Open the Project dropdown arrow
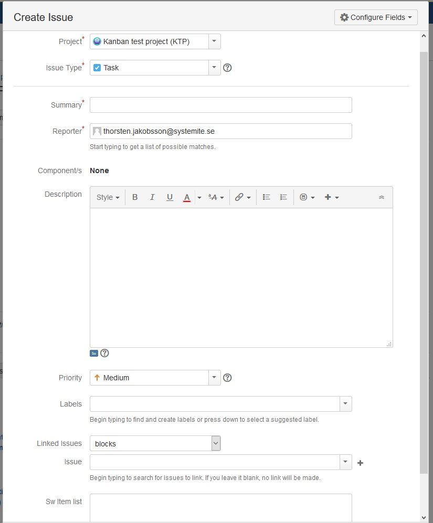The width and height of the screenshot is (433, 523). pyautogui.click(x=214, y=41)
